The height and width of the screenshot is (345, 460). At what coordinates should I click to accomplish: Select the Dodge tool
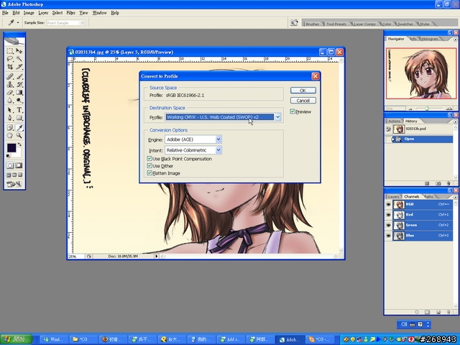click(19, 101)
